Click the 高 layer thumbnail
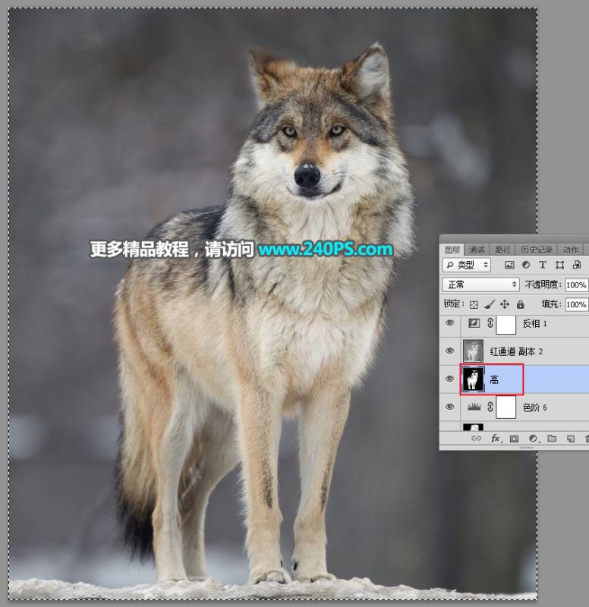Image resolution: width=589 pixels, height=607 pixels. [473, 379]
